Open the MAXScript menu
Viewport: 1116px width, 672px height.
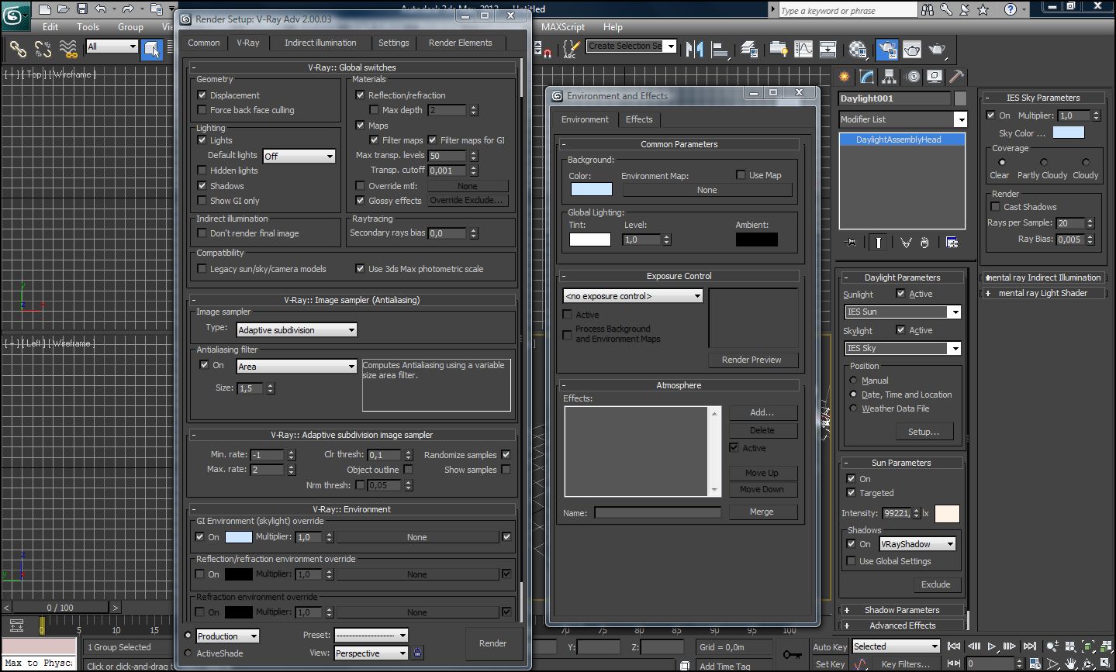563,27
